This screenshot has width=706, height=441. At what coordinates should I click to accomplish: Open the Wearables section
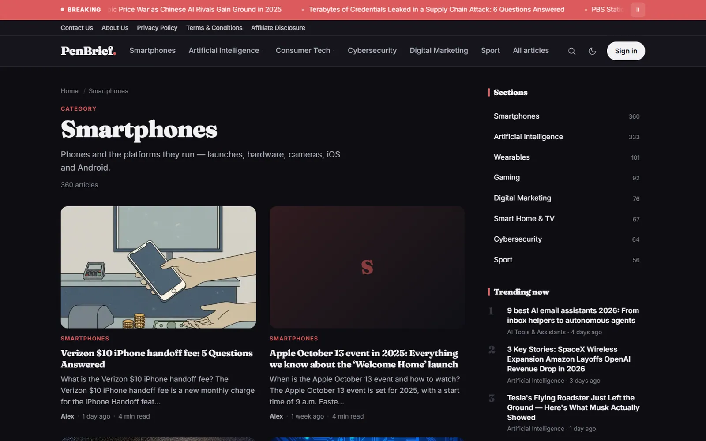pyautogui.click(x=567, y=157)
